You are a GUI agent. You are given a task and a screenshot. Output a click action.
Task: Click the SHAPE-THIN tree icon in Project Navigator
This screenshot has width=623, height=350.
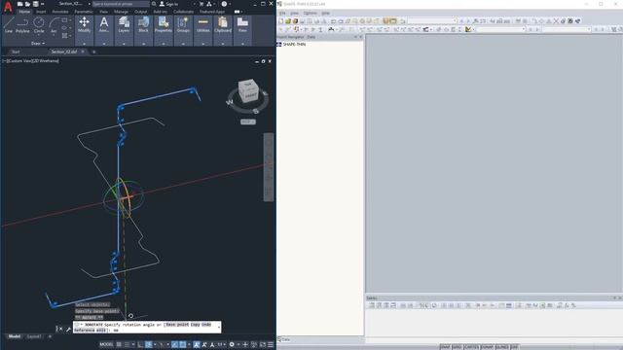point(279,44)
